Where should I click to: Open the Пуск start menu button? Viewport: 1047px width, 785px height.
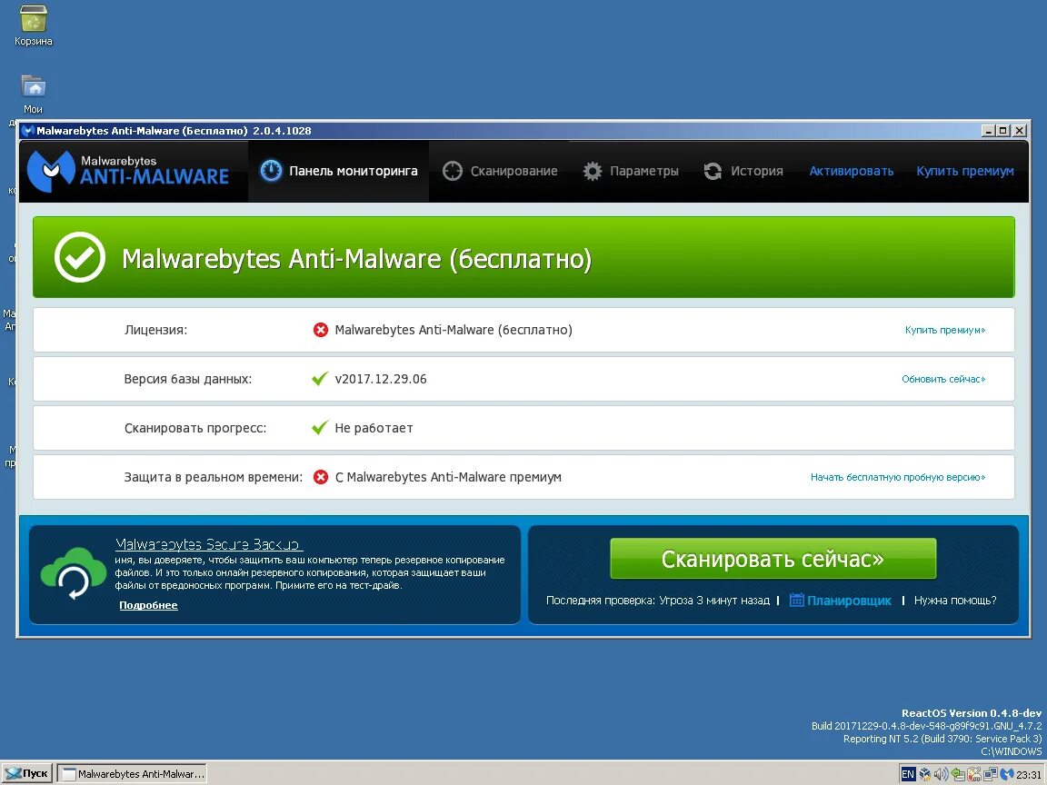(27, 774)
